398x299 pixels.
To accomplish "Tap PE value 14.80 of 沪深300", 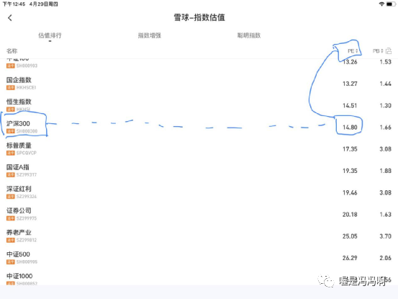I will coord(350,128).
